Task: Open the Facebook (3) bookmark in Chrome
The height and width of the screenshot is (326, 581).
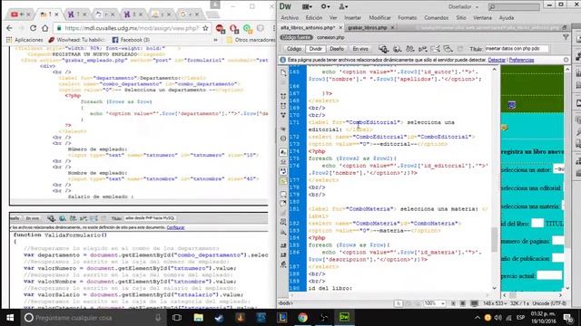Action: [131, 40]
